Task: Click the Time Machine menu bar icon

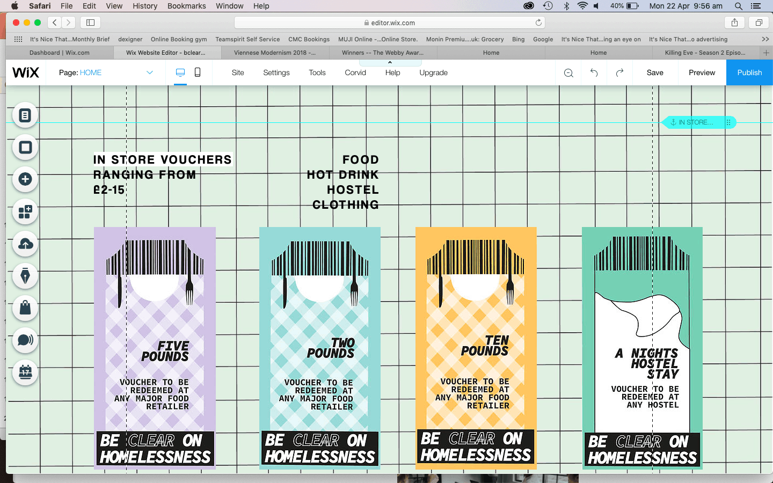Action: click(548, 6)
